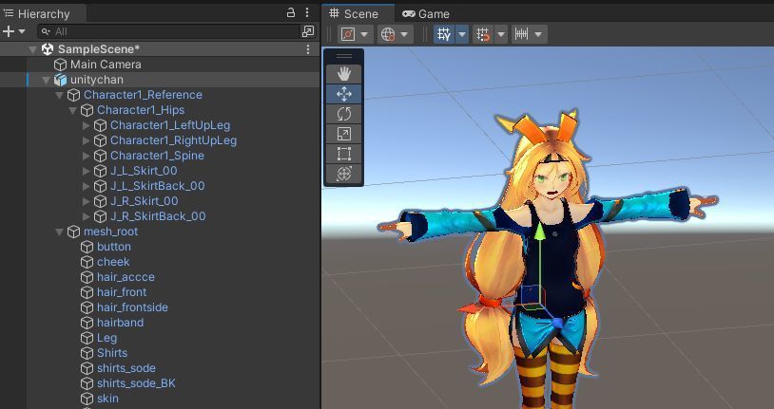The width and height of the screenshot is (774, 409).
Task: Collapse the mesh_root node
Action: [x=59, y=232]
